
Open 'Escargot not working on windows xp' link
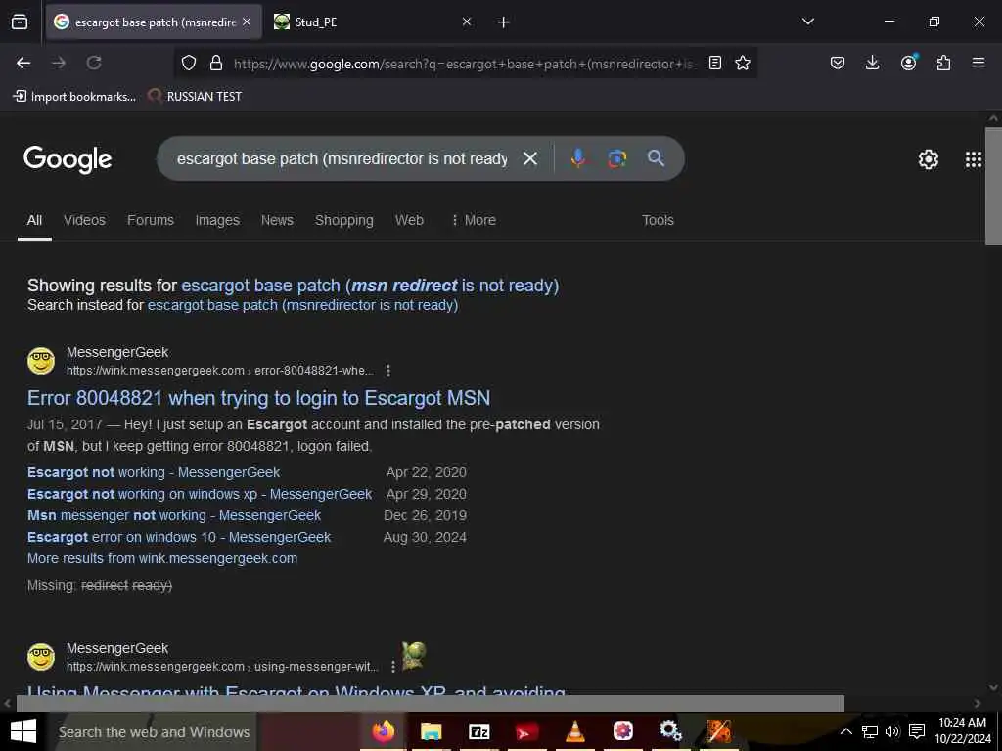[200, 494]
